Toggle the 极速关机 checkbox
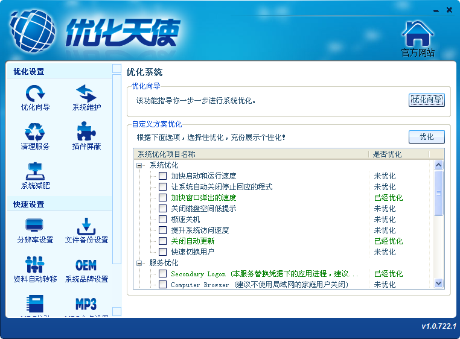Screen dimensions: 460x339 (x=162, y=220)
